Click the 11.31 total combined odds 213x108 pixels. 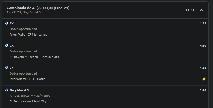point(190,10)
